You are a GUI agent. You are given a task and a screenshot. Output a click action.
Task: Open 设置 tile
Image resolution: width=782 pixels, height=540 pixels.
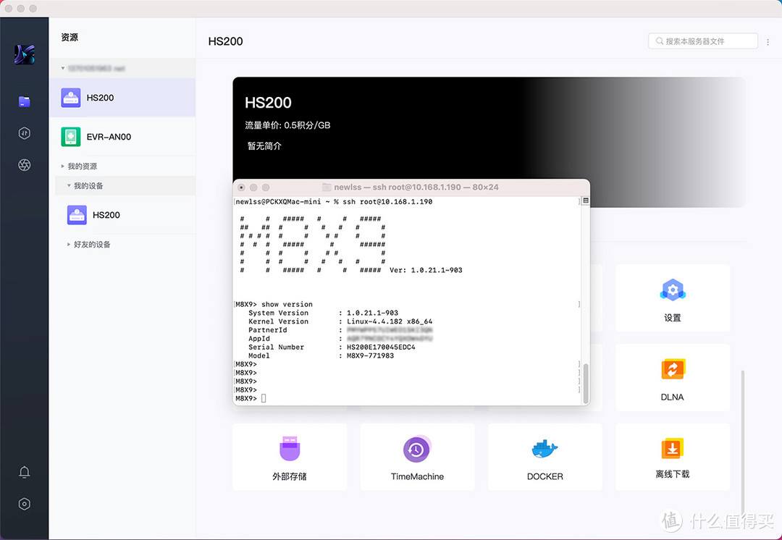coord(672,298)
